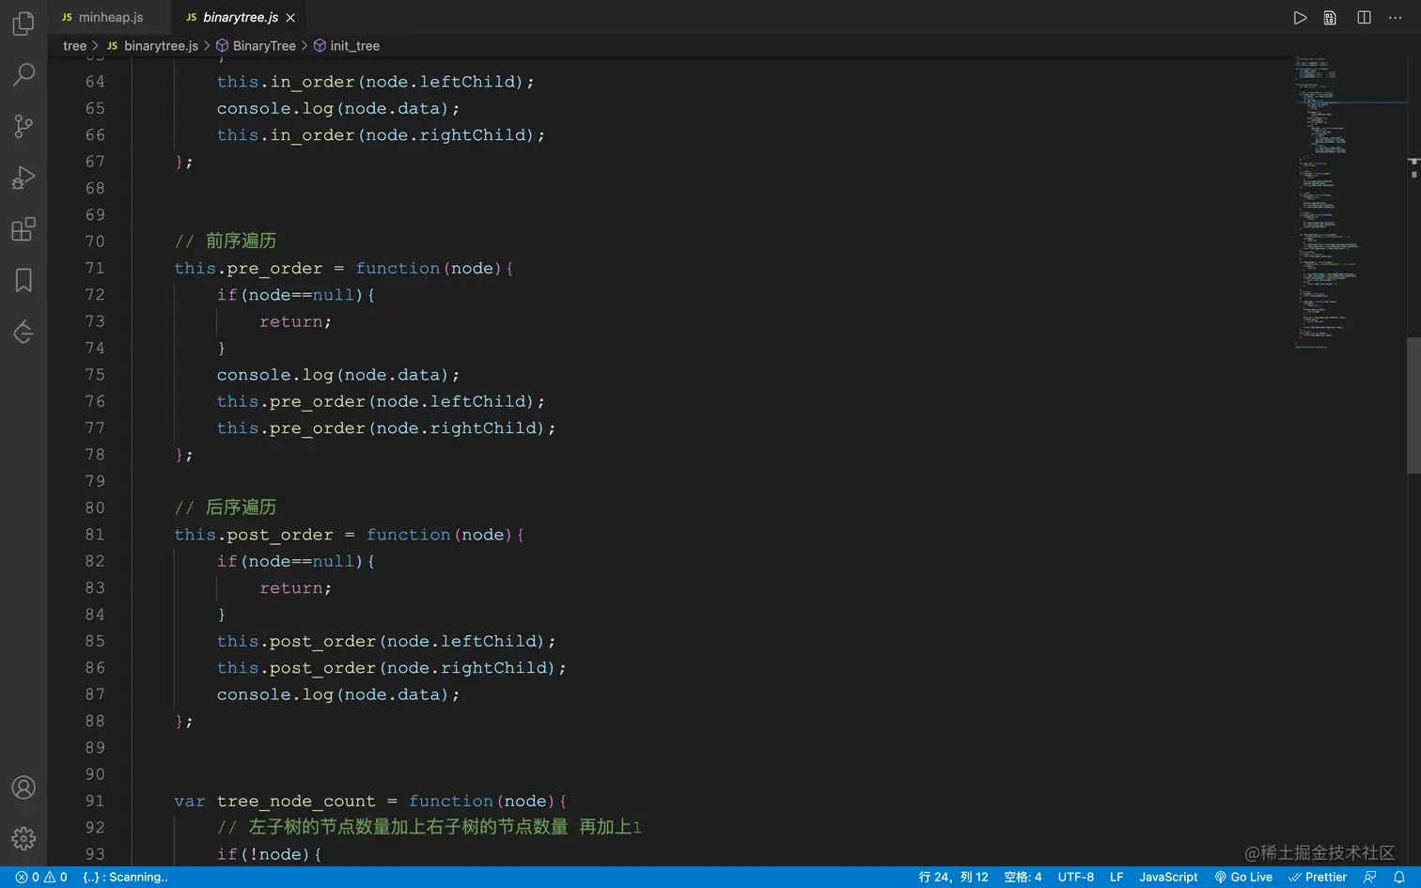Click the return; statement on line 73
This screenshot has width=1421, height=888.
tap(296, 321)
